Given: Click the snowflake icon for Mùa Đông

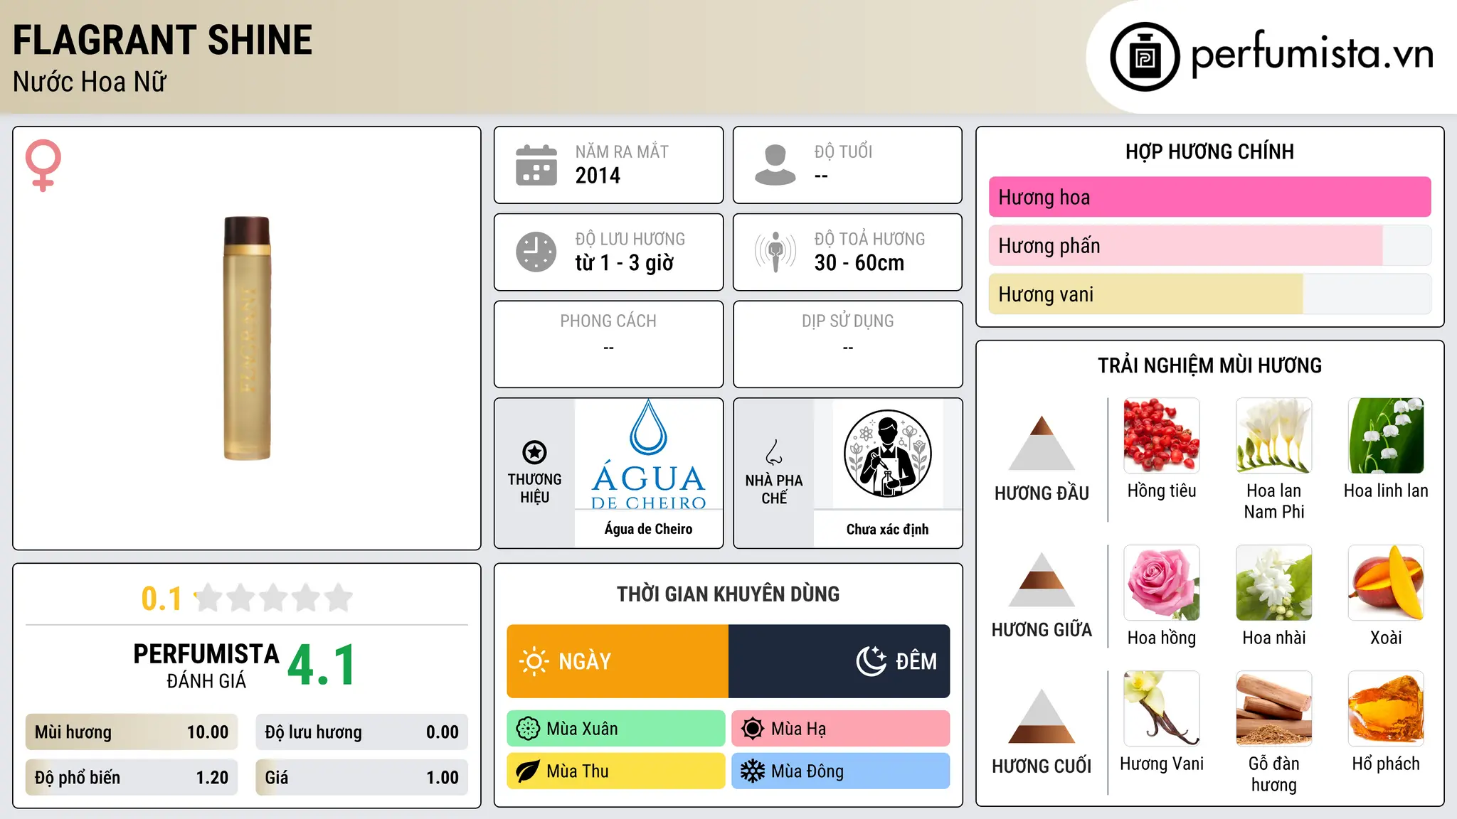Looking at the screenshot, I should pos(753,771).
